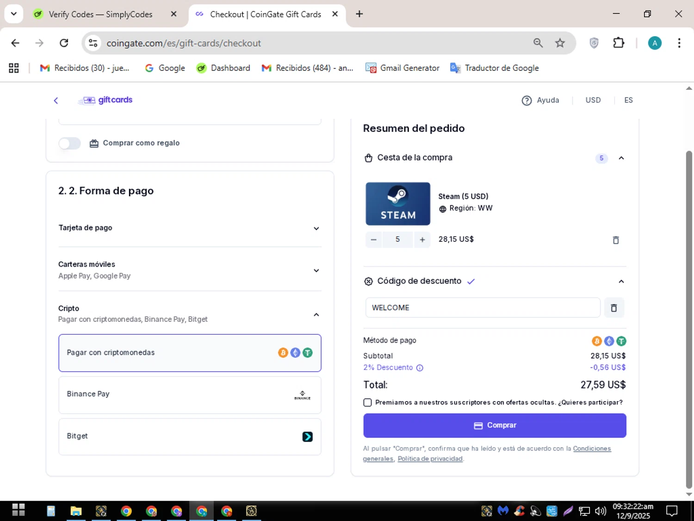The width and height of the screenshot is (694, 521).
Task: Click the zoom magnifier in address bar
Action: coord(538,43)
